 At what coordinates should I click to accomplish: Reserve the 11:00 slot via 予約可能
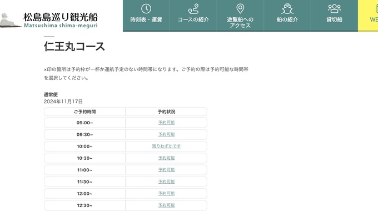166,170
